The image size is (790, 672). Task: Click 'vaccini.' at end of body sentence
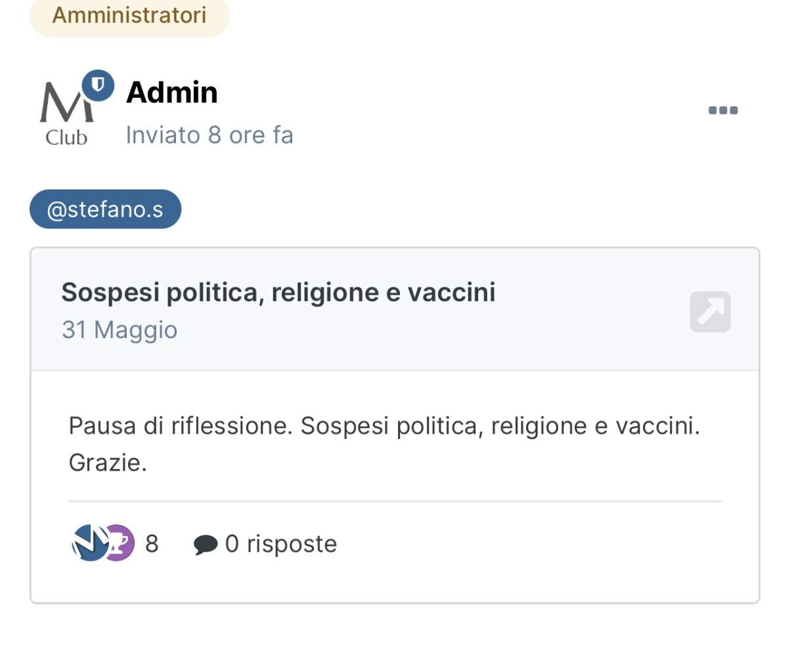(x=657, y=426)
